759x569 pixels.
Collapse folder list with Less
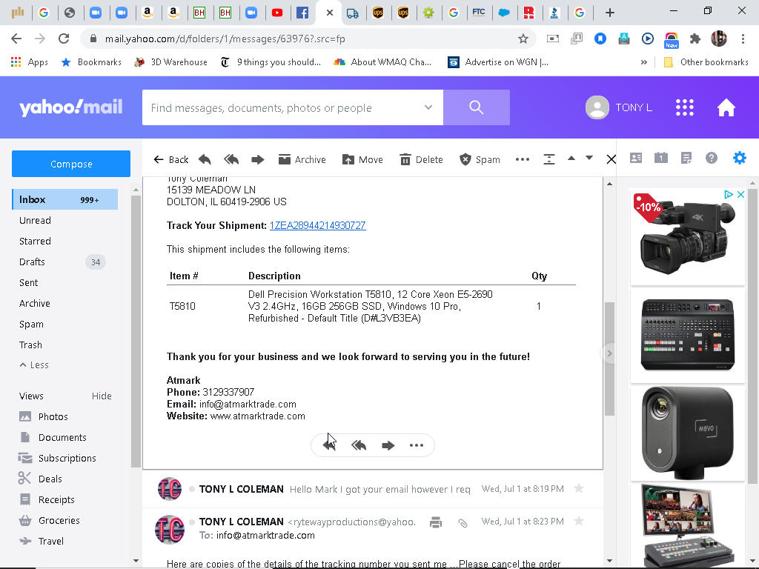pyautogui.click(x=34, y=365)
